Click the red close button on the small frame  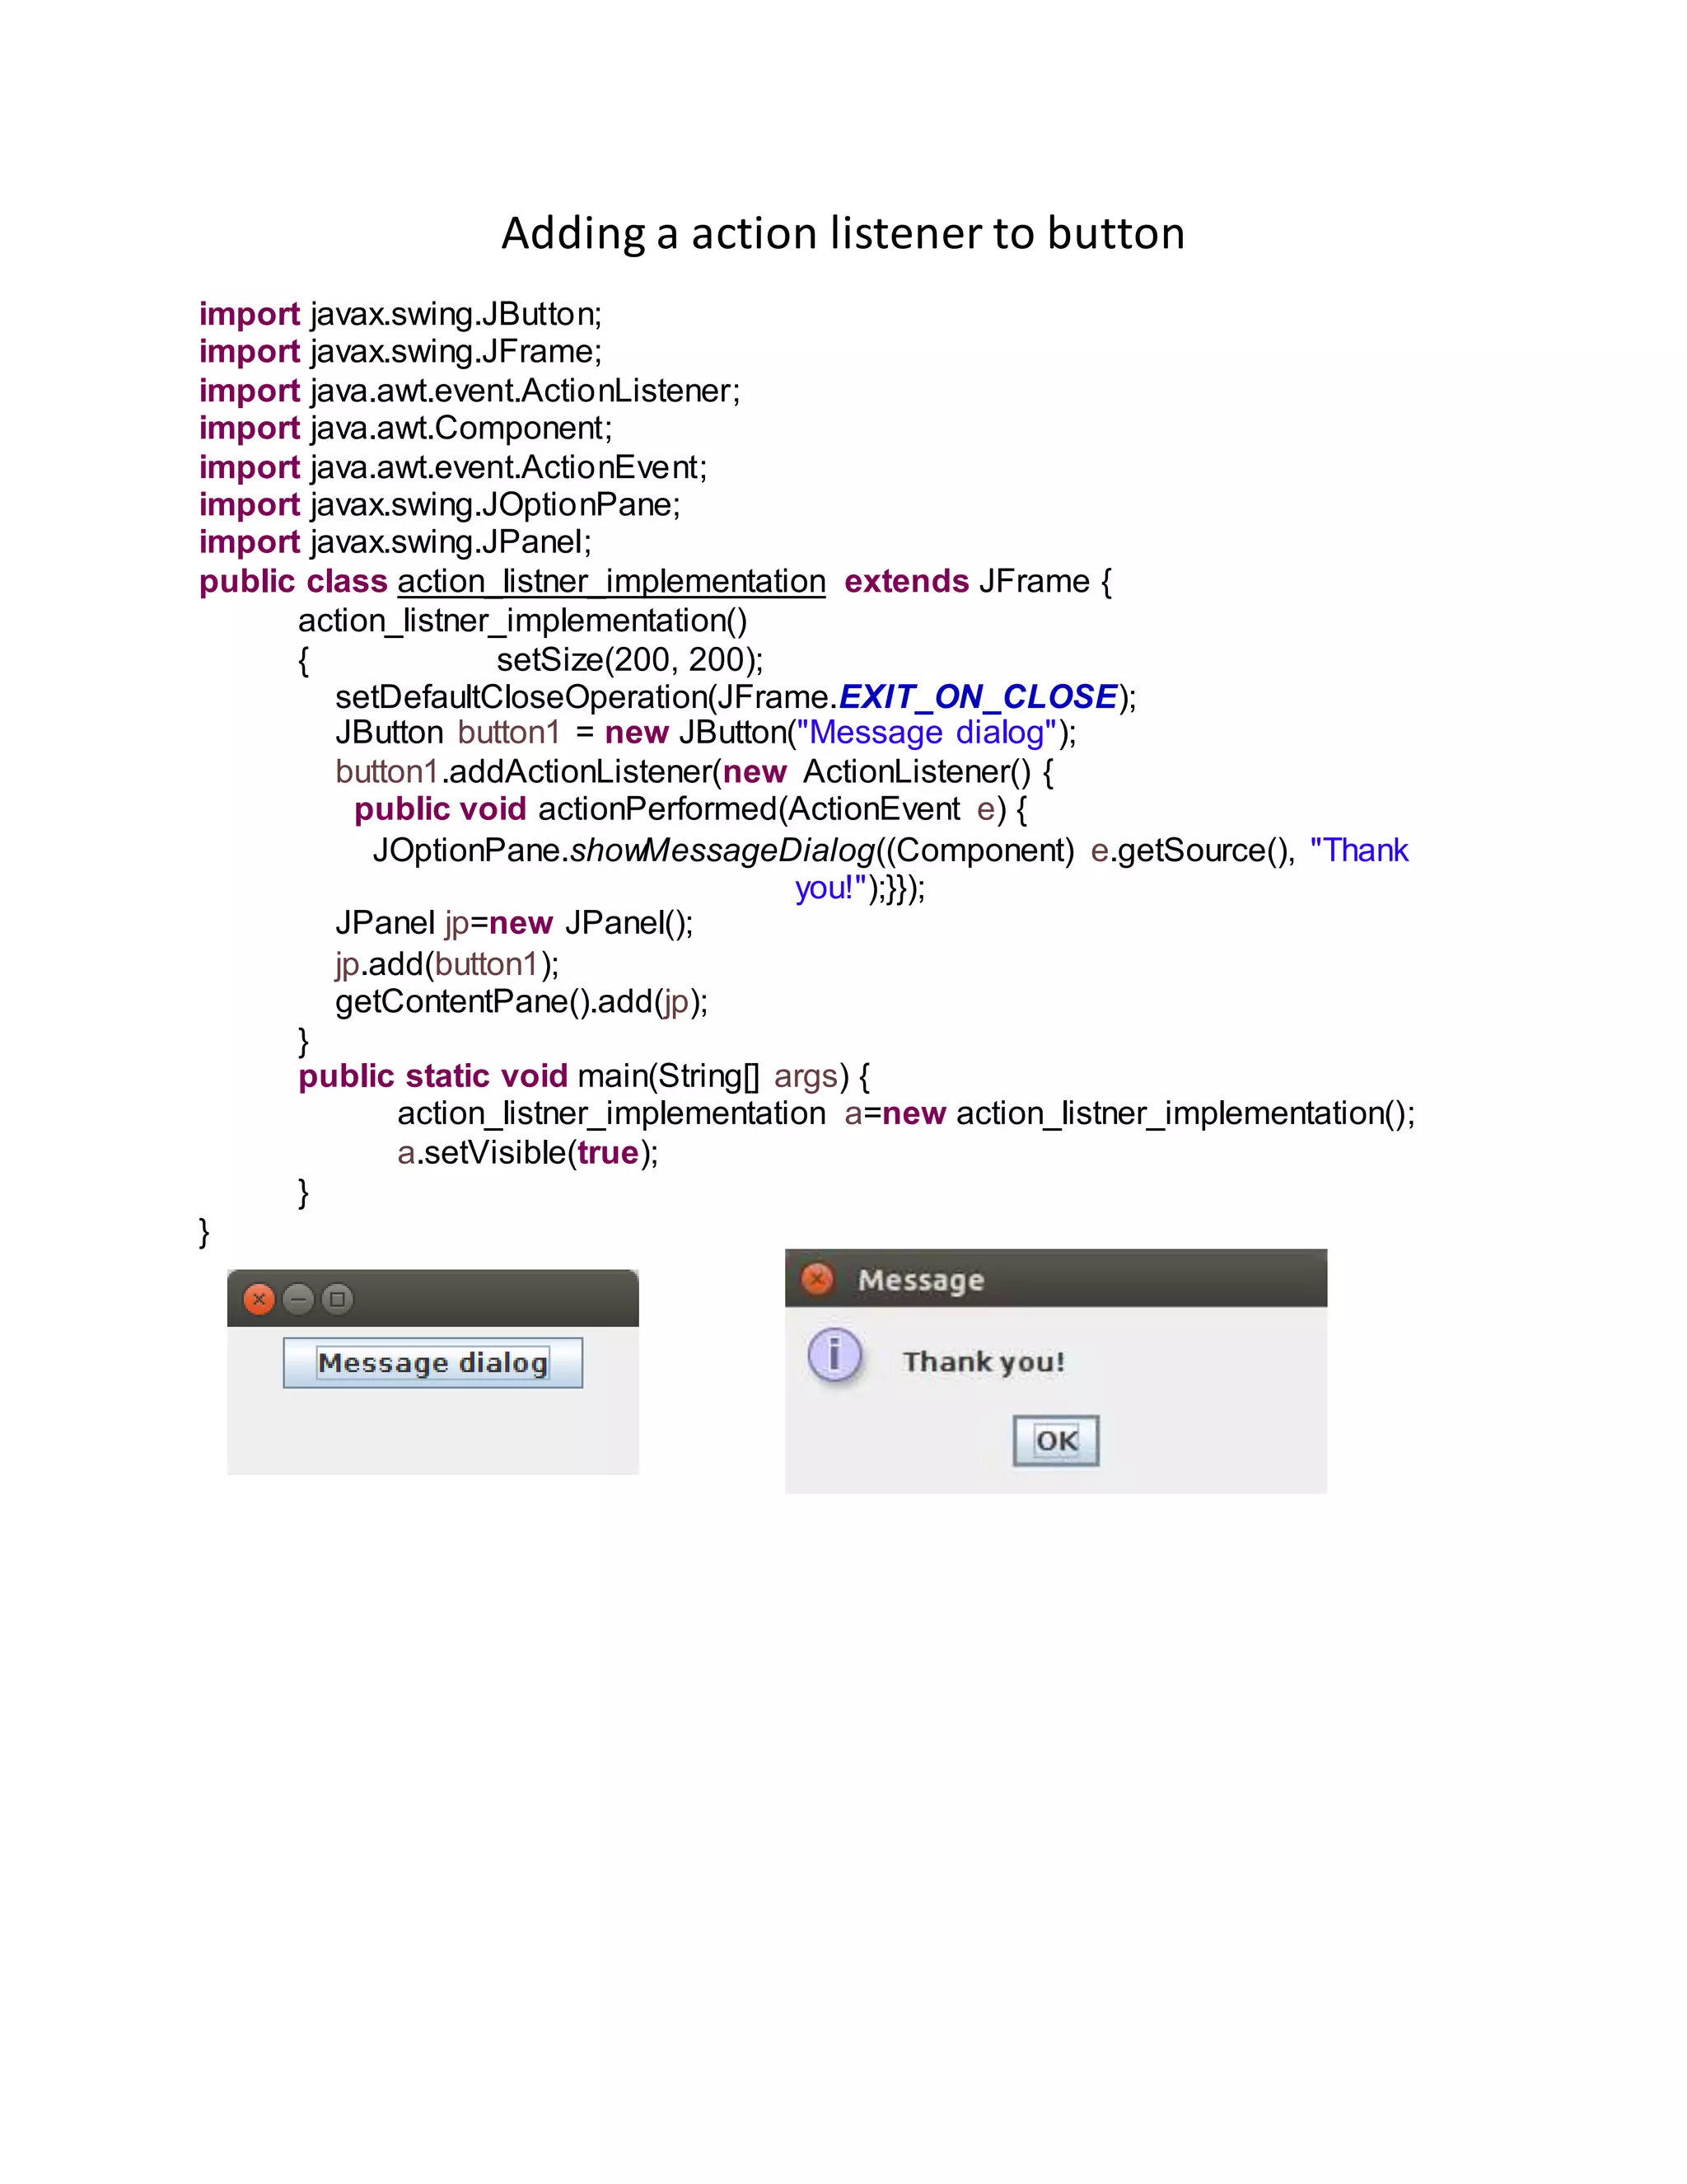tap(259, 1299)
